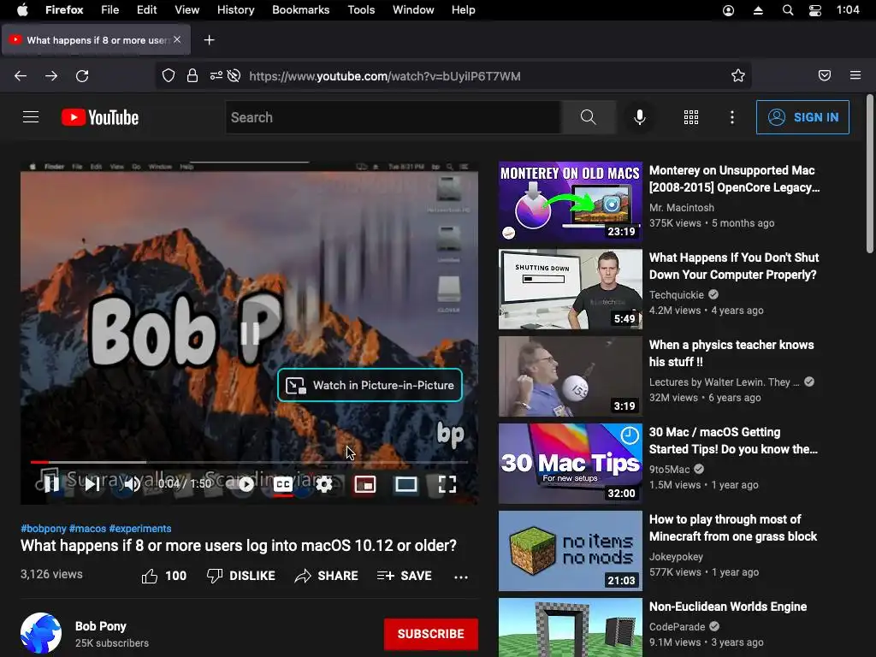This screenshot has height=657, width=876.
Task: Open Firefox application hamburger menu
Action: [855, 75]
